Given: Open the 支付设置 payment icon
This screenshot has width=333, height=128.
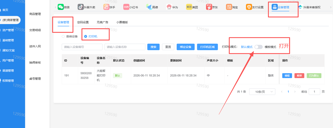Looking at the screenshot, I should click(249, 7).
